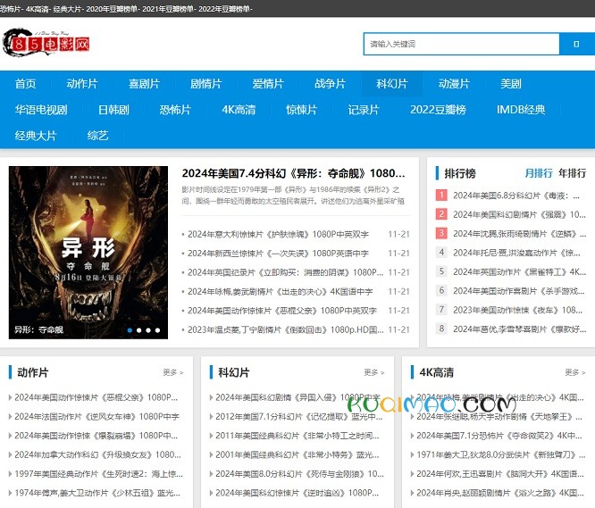
Task: Open rank 2 《强震》 entry
Action: pos(519,214)
